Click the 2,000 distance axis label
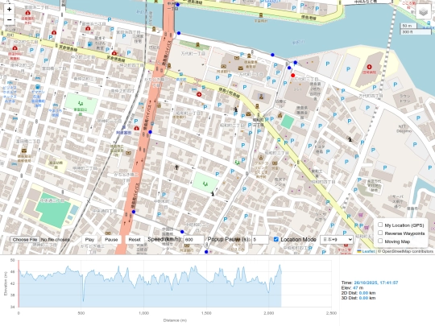 point(269,313)
